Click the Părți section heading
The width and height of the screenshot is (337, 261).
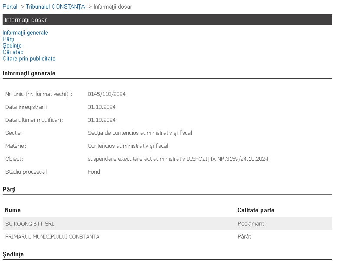(9, 190)
